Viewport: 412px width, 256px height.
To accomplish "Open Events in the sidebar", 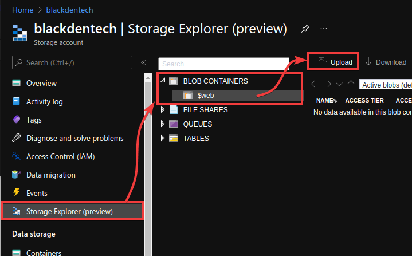I will [37, 193].
